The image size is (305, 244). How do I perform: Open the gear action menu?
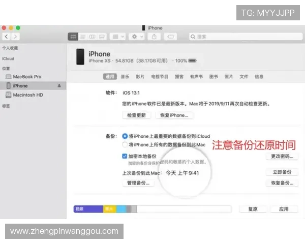[137, 37]
